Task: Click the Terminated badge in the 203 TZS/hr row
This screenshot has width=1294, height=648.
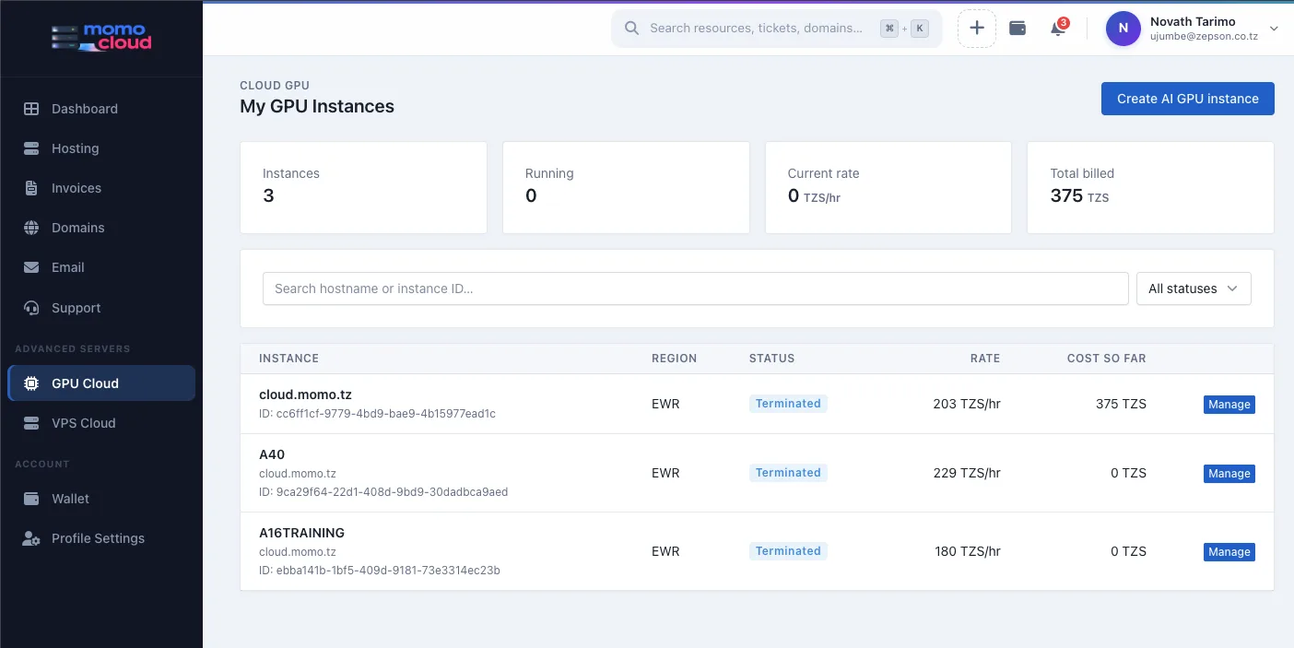Action: coord(788,404)
